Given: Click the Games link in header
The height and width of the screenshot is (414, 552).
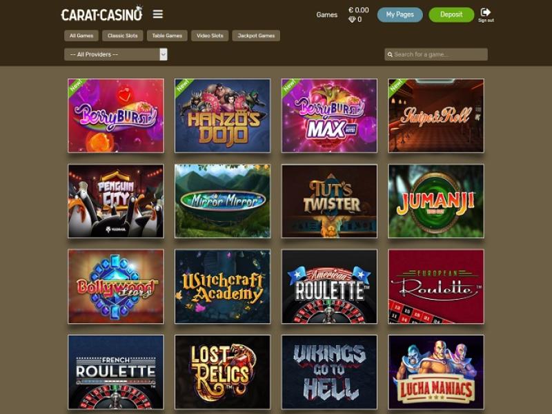Looking at the screenshot, I should click(x=326, y=14).
